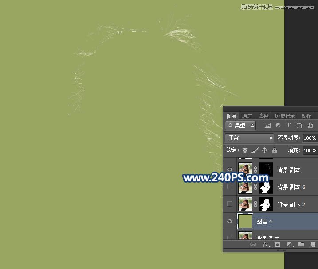Filter layers by type (T) icon
The width and height of the screenshot is (318, 269).
[288, 125]
